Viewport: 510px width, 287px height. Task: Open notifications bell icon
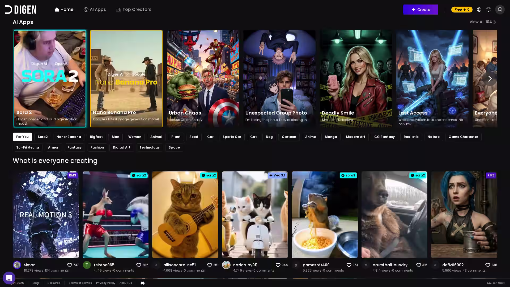tap(488, 10)
